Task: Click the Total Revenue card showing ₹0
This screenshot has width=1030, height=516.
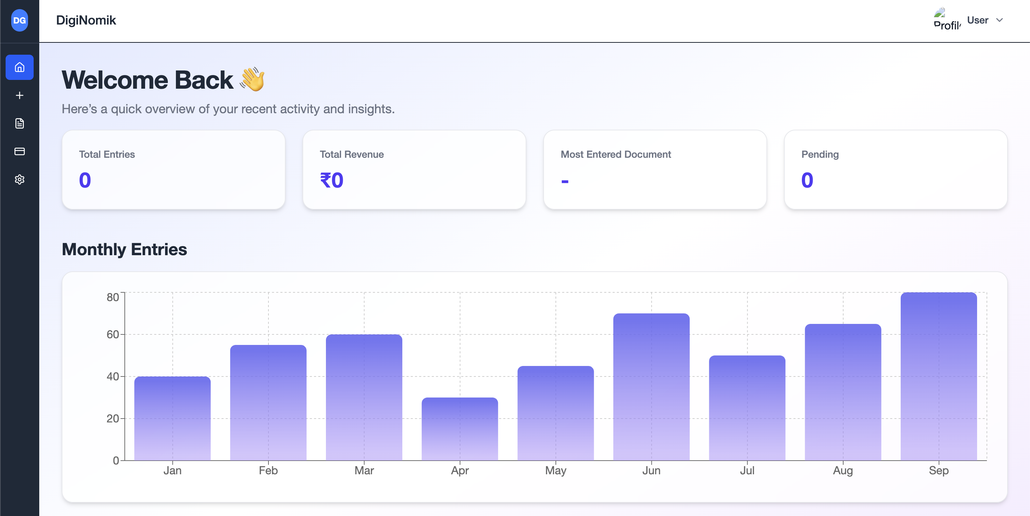Action: tap(415, 170)
